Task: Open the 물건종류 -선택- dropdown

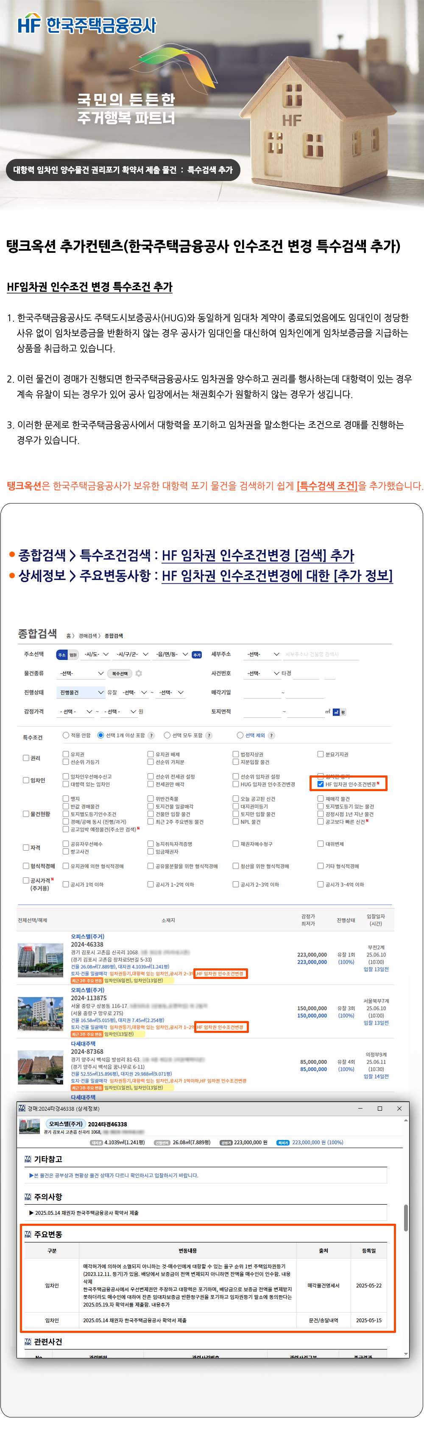Action: pos(82,673)
